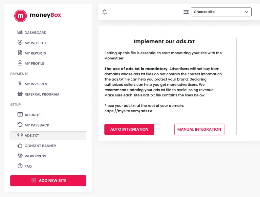Screen dimensions: 260x197
Task: Select the ADS.TXT sidebar entry
Action: 32,135
